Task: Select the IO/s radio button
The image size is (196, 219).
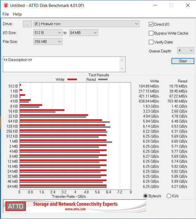Action: (169, 196)
